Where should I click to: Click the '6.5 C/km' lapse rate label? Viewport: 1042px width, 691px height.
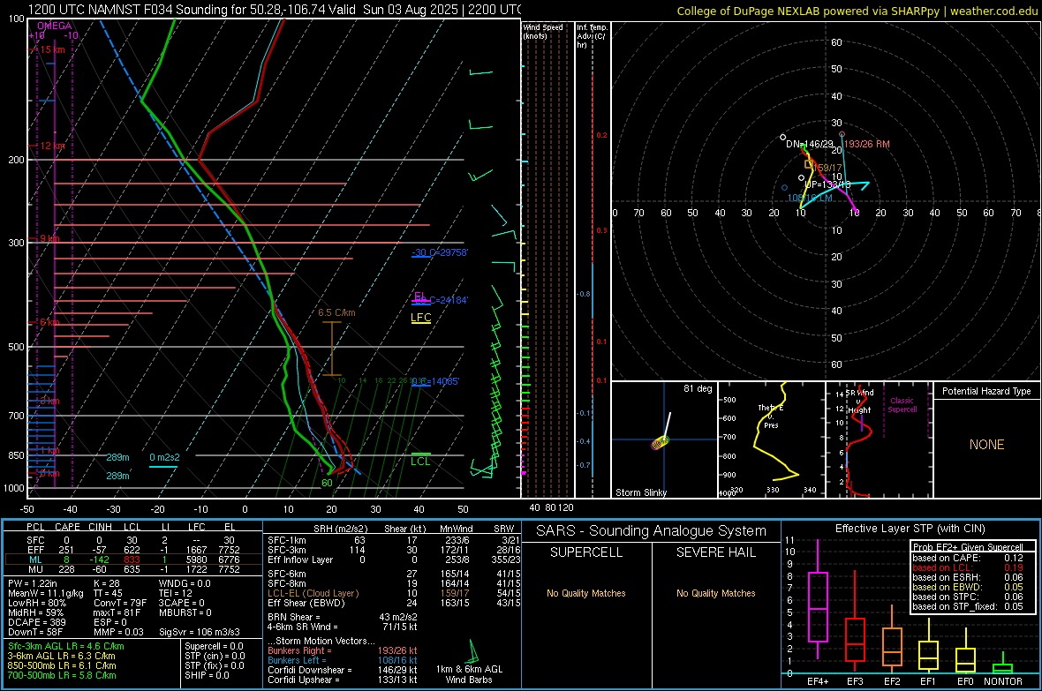tap(336, 312)
